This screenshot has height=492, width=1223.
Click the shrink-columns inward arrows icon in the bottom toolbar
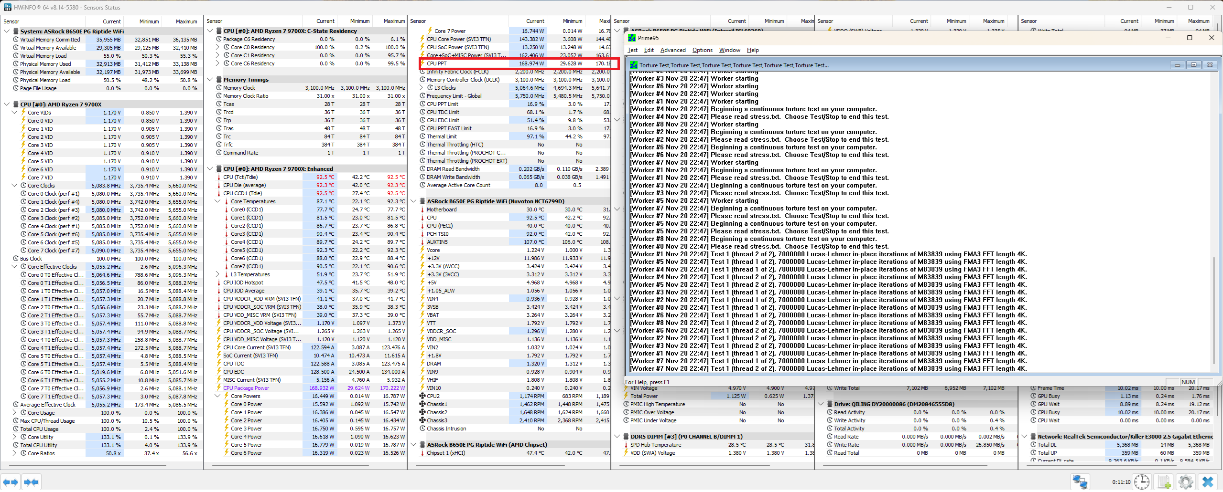coord(31,482)
